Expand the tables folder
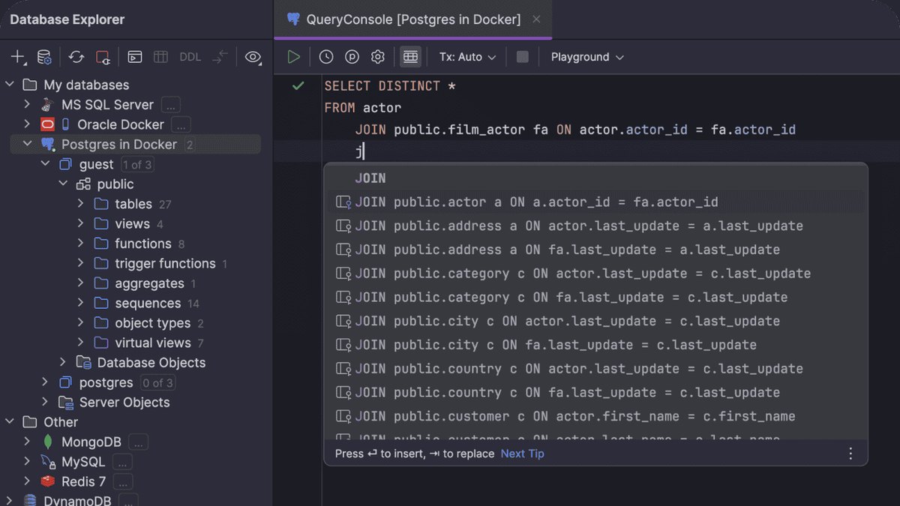 [81, 204]
